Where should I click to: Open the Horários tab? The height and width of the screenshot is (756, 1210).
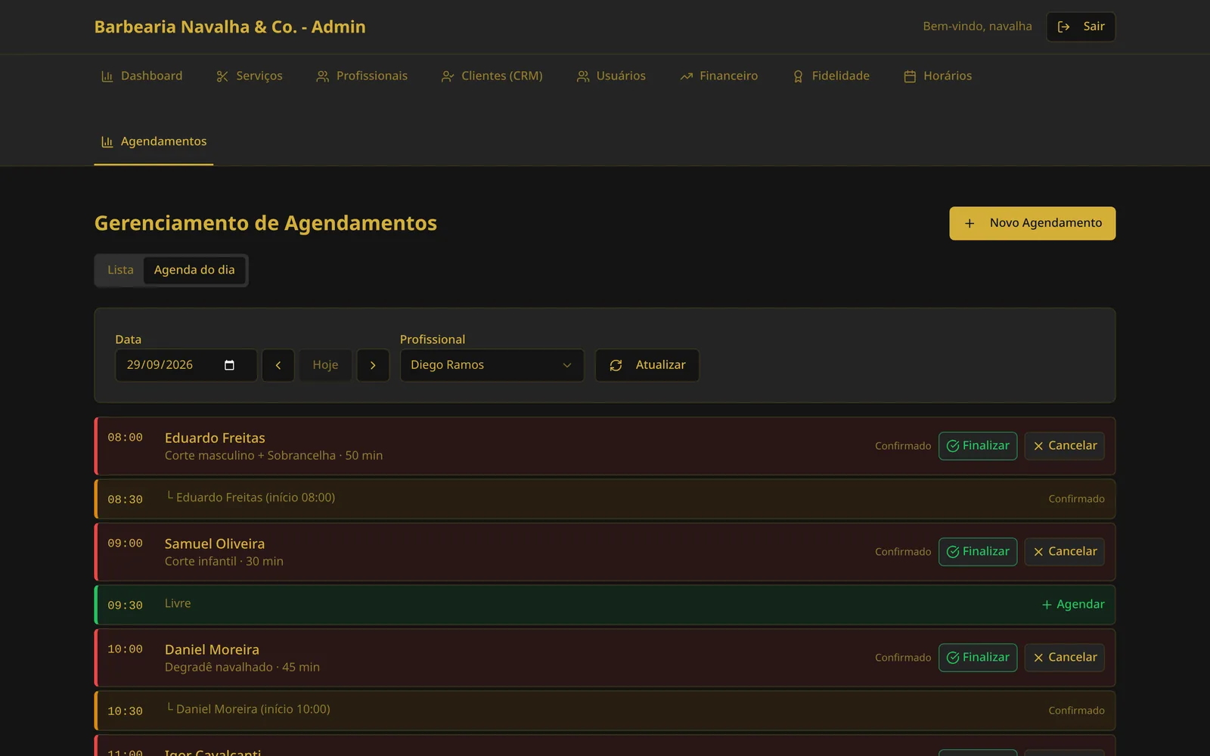(938, 76)
